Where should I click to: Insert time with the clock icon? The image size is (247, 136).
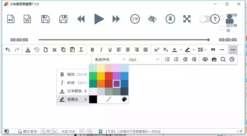[x=232, y=59]
